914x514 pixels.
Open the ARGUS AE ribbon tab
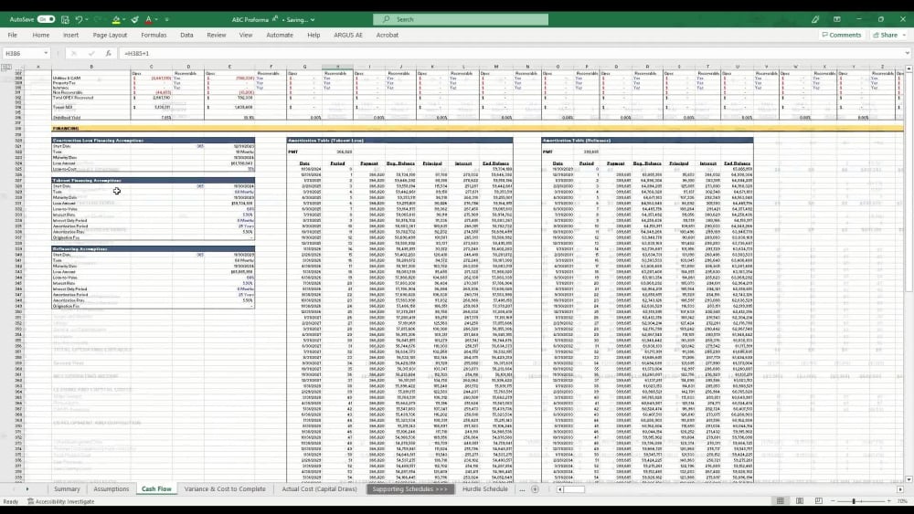(348, 35)
